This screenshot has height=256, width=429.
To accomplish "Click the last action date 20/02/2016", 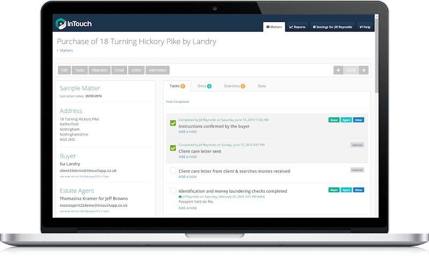I will 93,96.
